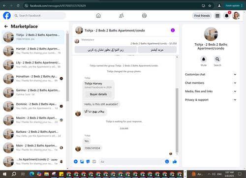Click the message sent Urdu quick reply bubble
The height and width of the screenshot is (178, 246).
94,112
